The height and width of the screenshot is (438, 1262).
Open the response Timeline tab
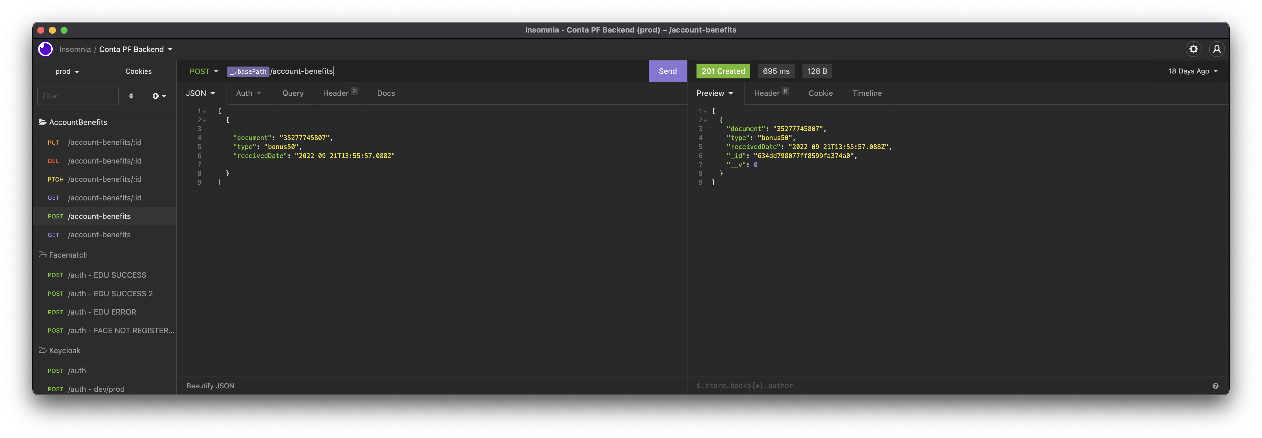(866, 93)
